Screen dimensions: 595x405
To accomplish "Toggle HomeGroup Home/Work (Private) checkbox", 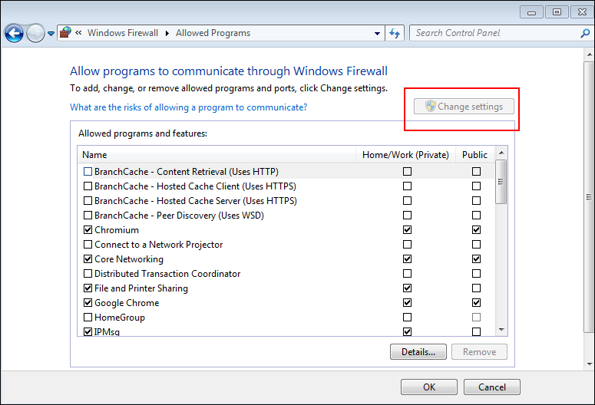I will 407,317.
